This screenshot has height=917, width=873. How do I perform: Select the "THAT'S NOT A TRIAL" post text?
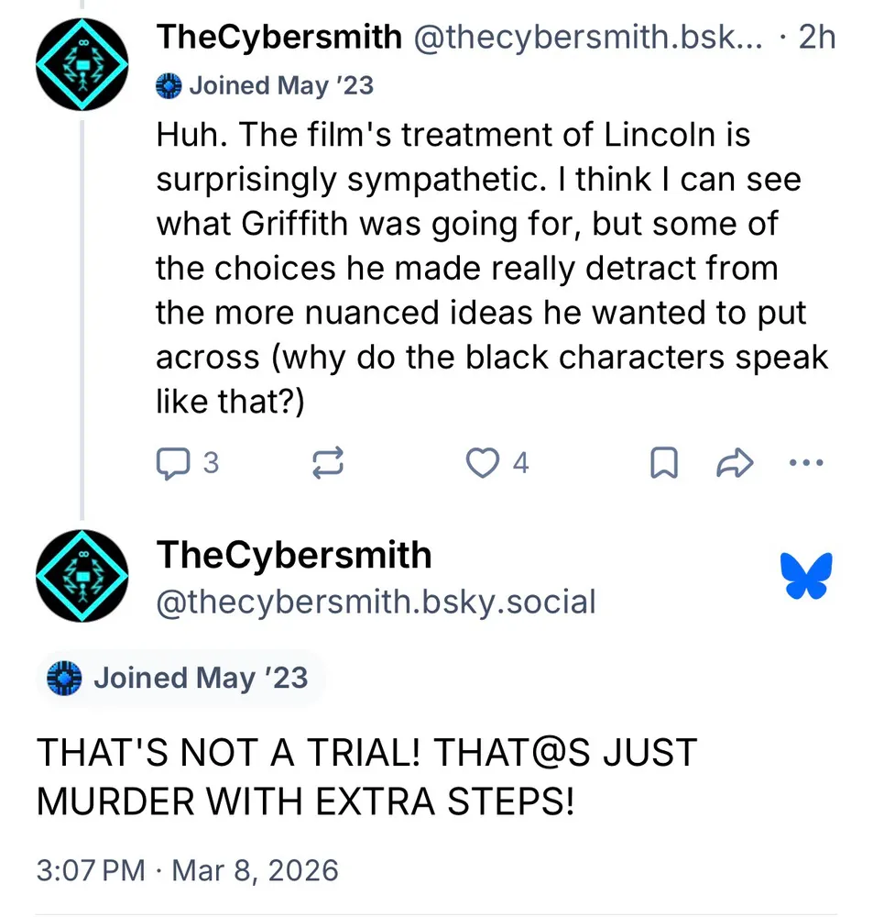point(366,777)
